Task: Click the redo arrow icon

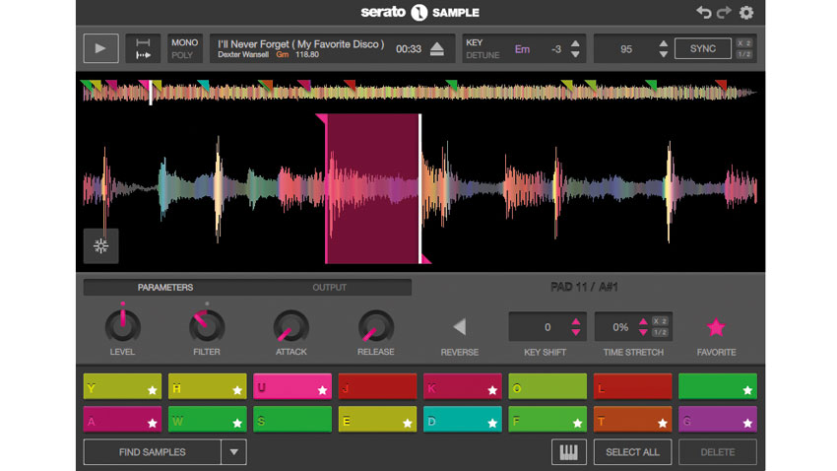Action: (x=724, y=12)
